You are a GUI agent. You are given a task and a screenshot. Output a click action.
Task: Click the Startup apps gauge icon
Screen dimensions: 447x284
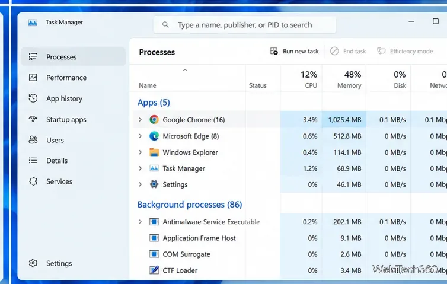tap(33, 119)
